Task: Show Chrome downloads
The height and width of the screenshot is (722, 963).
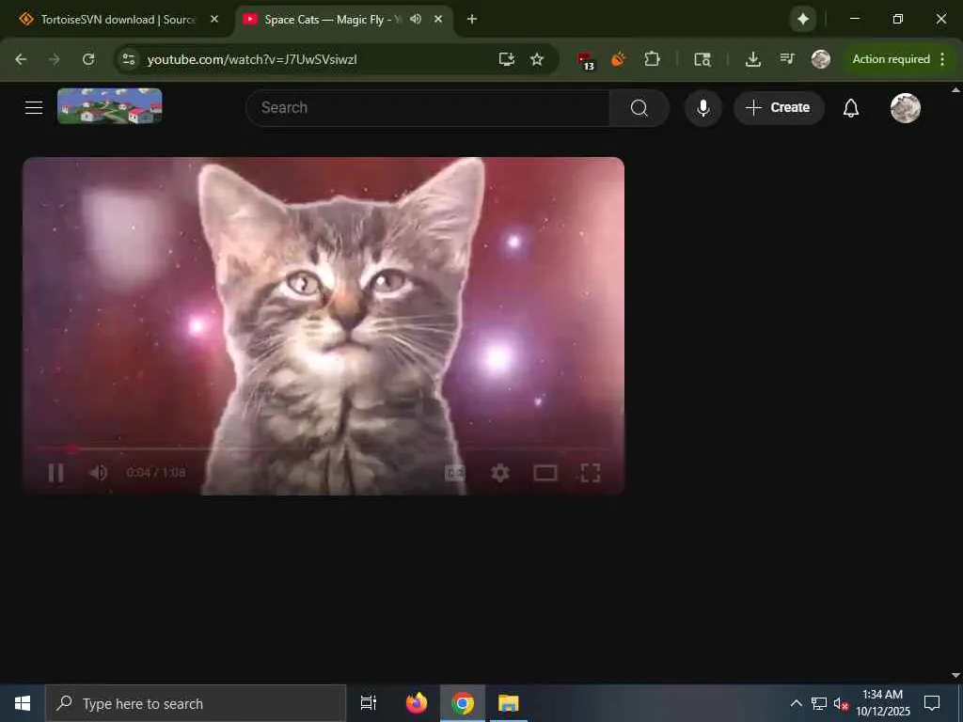Action: 753,59
